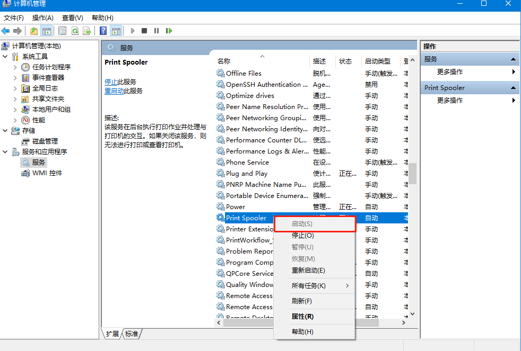Toggle the action pane toolbar button

(x=116, y=31)
